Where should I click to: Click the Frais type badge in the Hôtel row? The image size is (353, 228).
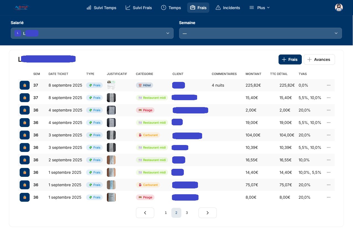pyautogui.click(x=94, y=85)
